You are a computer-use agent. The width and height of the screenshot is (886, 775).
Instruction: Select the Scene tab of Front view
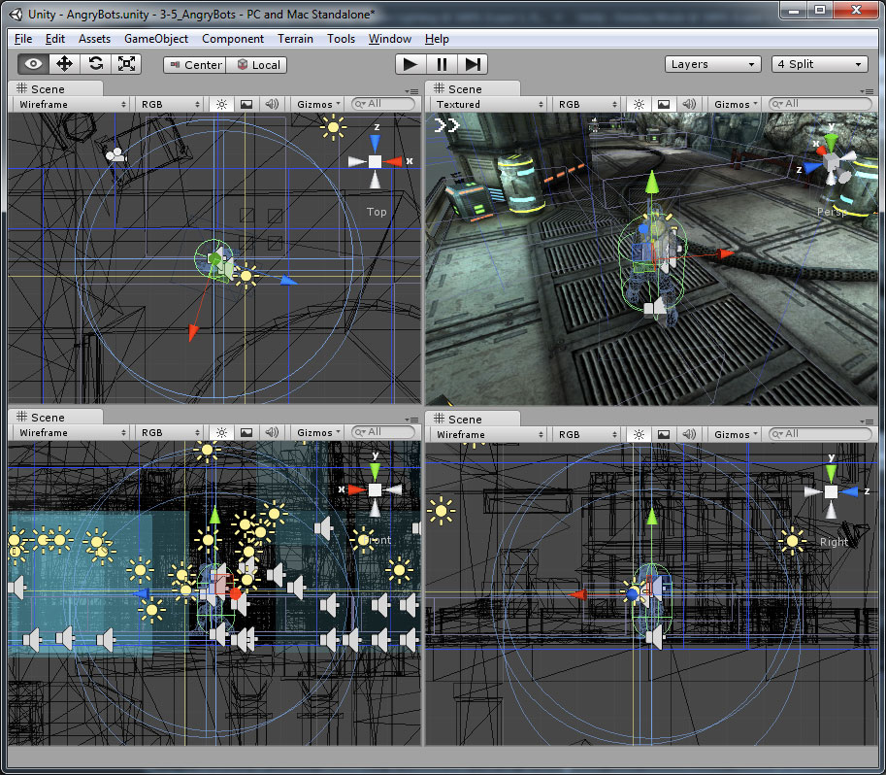[x=55, y=417]
